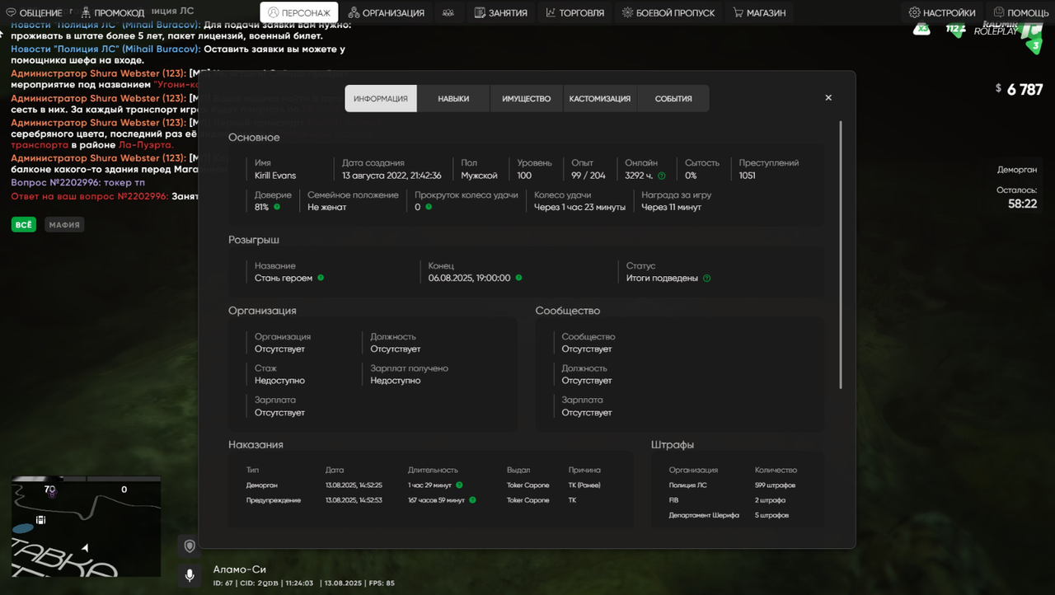Click the Kirill Evans name value

tap(275, 176)
